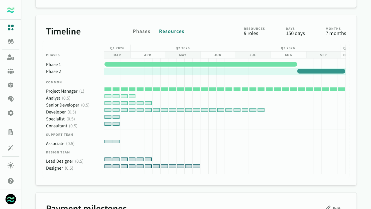371x209 pixels.
Task: Click the round profile avatar at sidebar bottom
Action: coord(11,199)
